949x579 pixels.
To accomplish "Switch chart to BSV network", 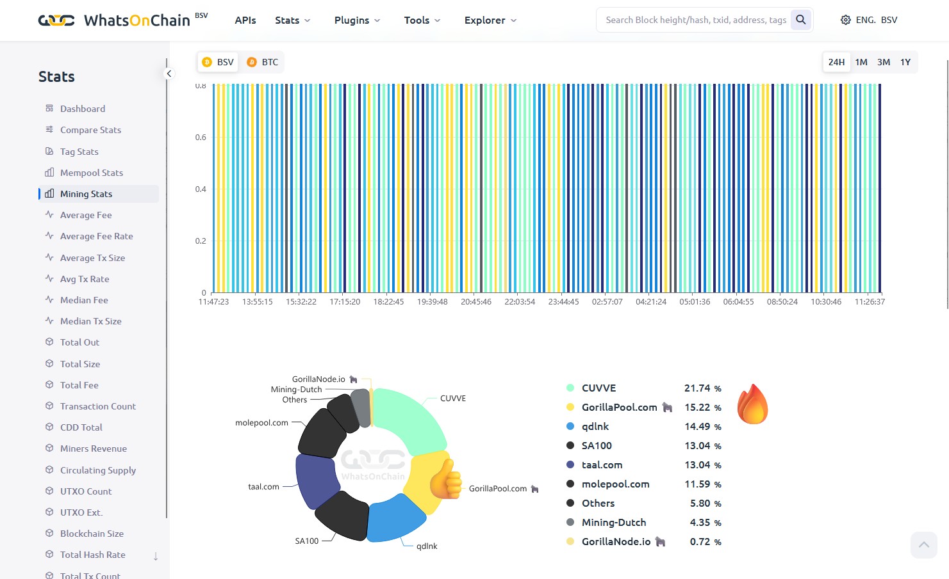I will click(218, 62).
